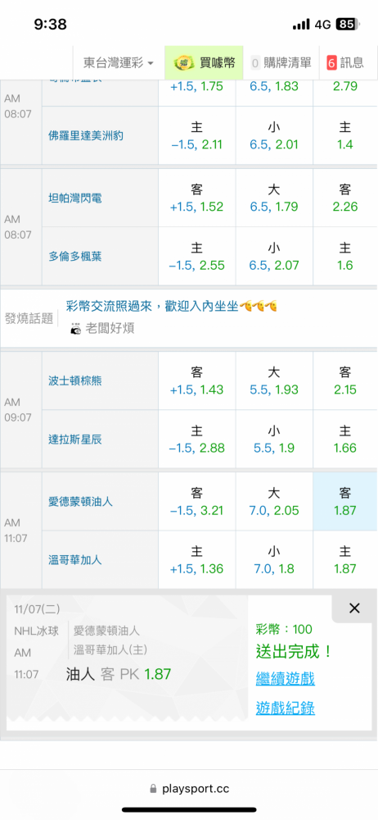Screen dimensions: 378x820
Task: Select 主 1.6 moneyline for 多倫多楓葉
Action: [x=345, y=256]
